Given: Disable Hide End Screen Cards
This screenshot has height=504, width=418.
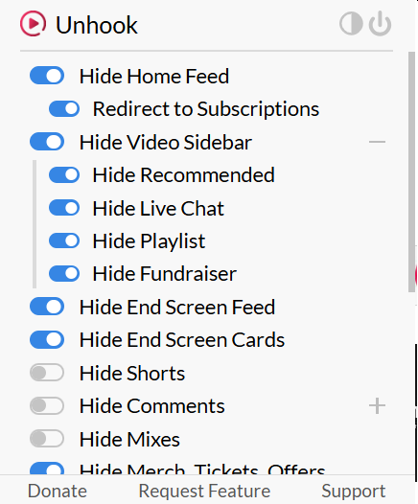Looking at the screenshot, I should pyautogui.click(x=47, y=340).
